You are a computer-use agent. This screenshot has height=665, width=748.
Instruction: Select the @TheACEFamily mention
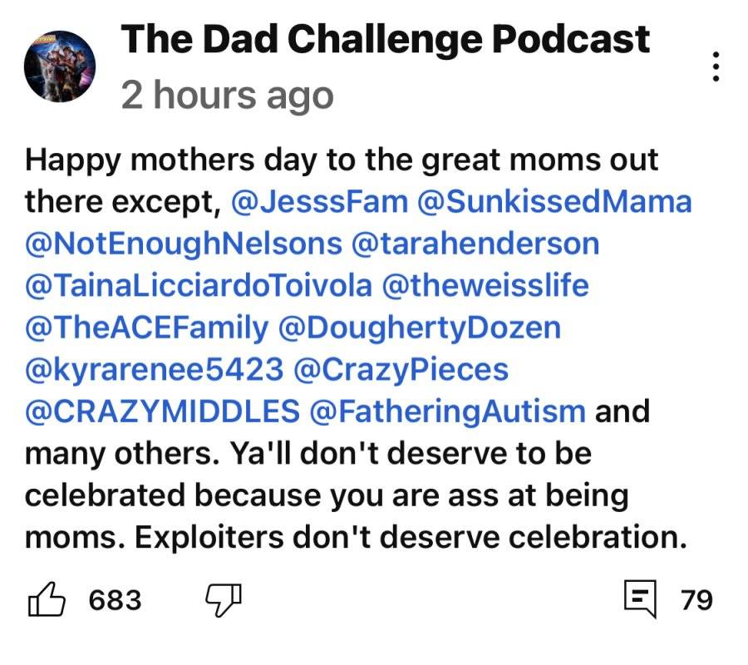147,328
